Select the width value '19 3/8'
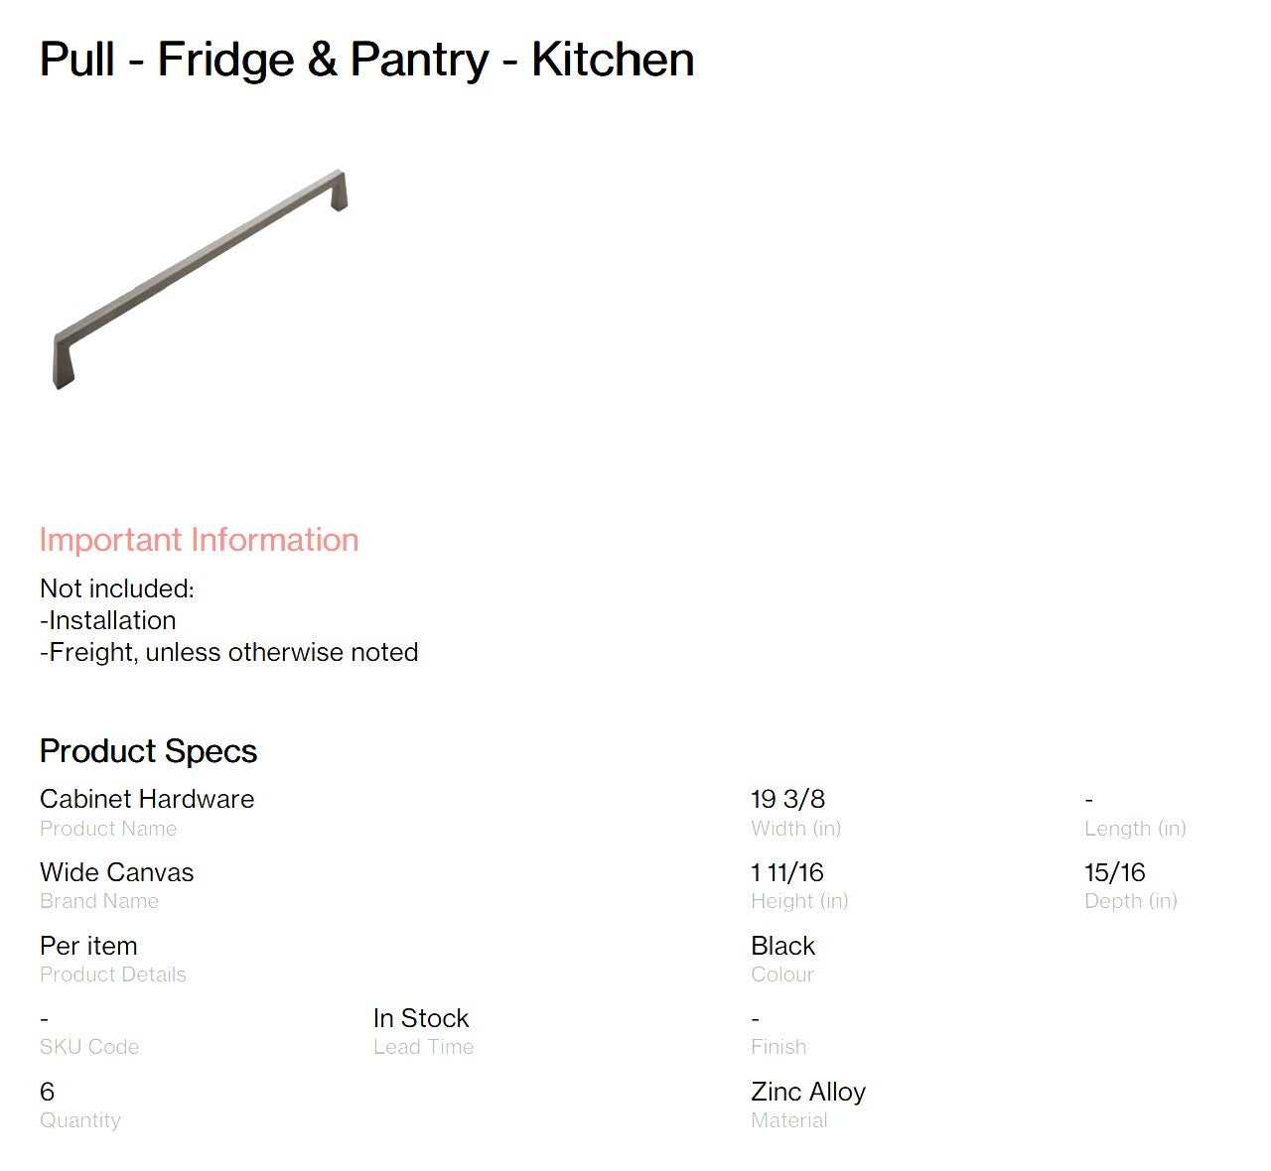 tap(787, 799)
